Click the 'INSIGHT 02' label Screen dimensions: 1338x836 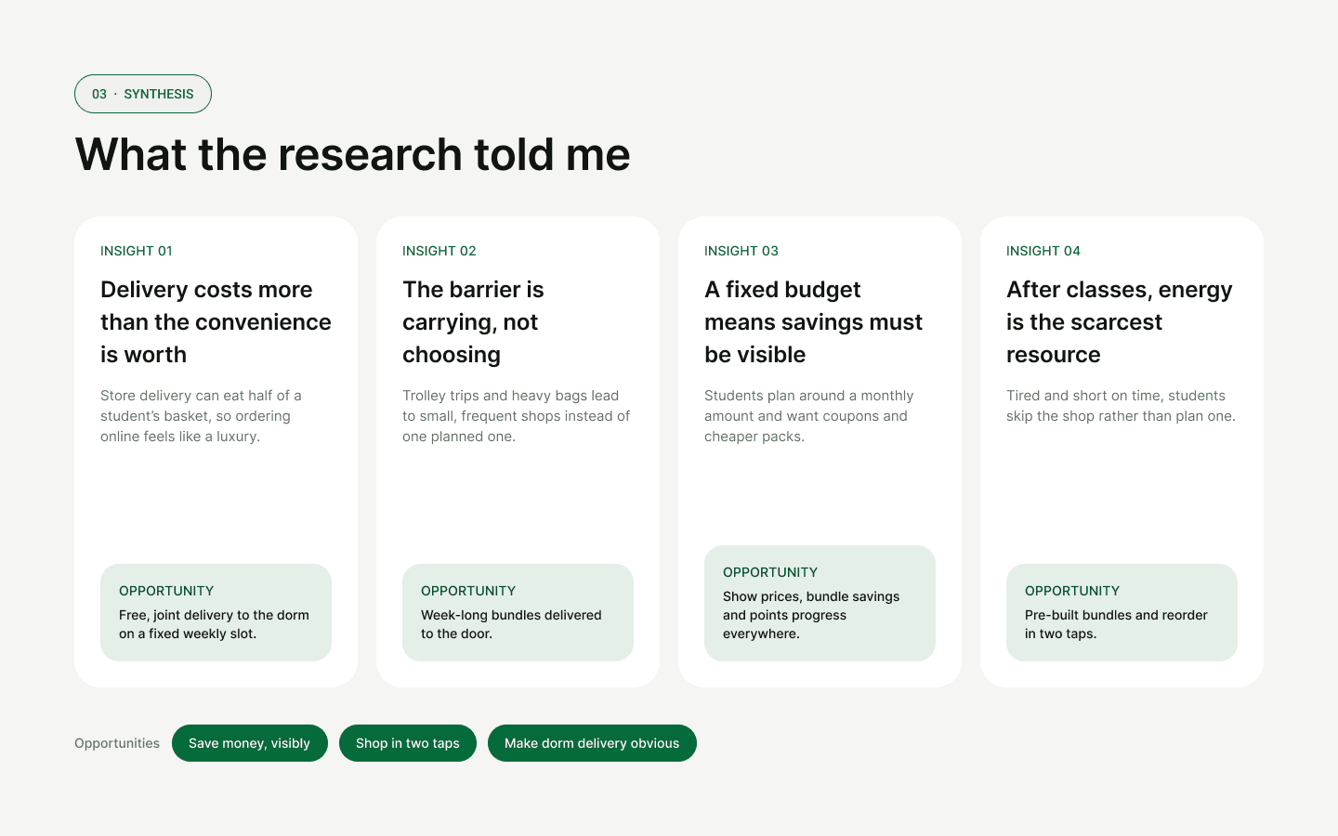pos(439,251)
